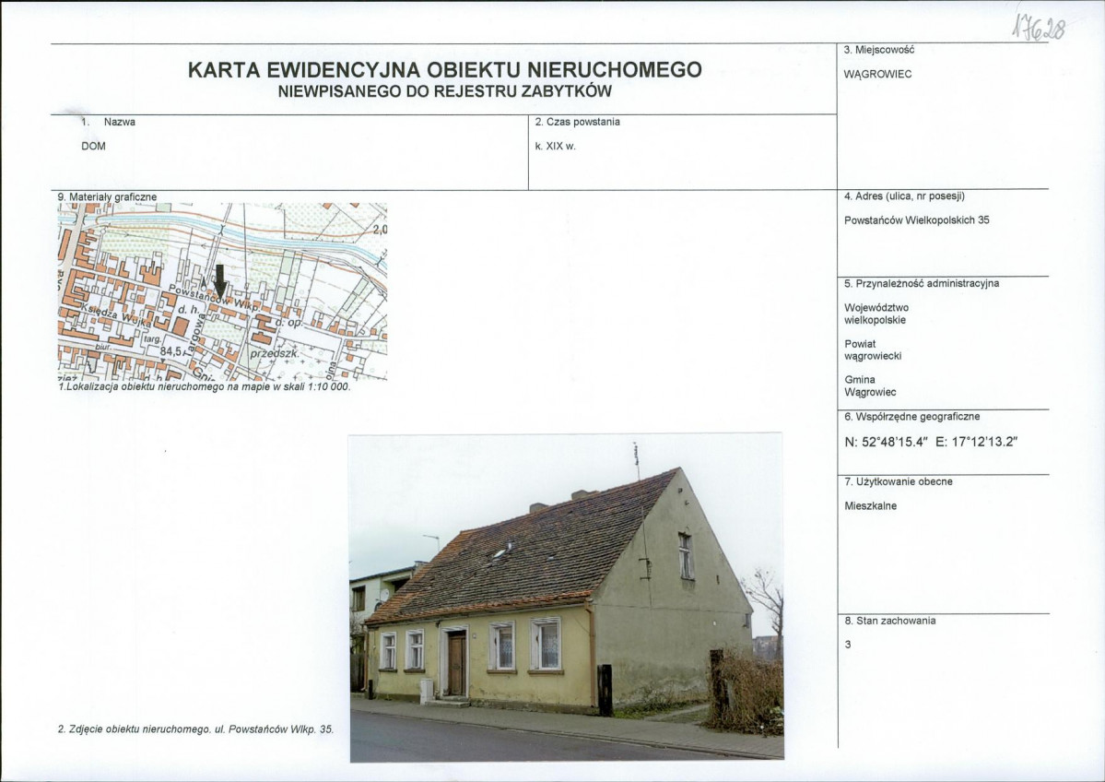The height and width of the screenshot is (782, 1105).
Task: Click 'Księdza Wujka' street label on map
Action: tap(115, 314)
